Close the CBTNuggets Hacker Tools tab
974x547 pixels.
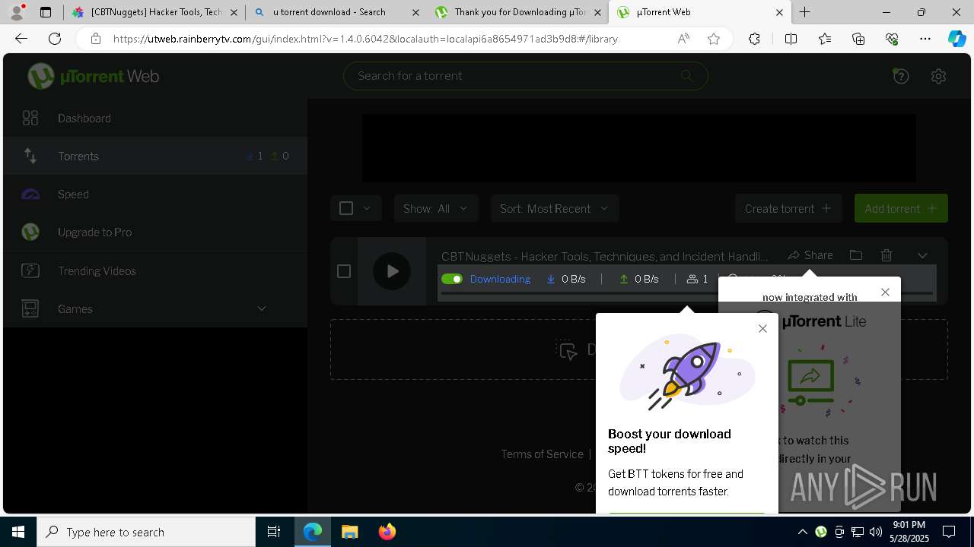pos(234,12)
